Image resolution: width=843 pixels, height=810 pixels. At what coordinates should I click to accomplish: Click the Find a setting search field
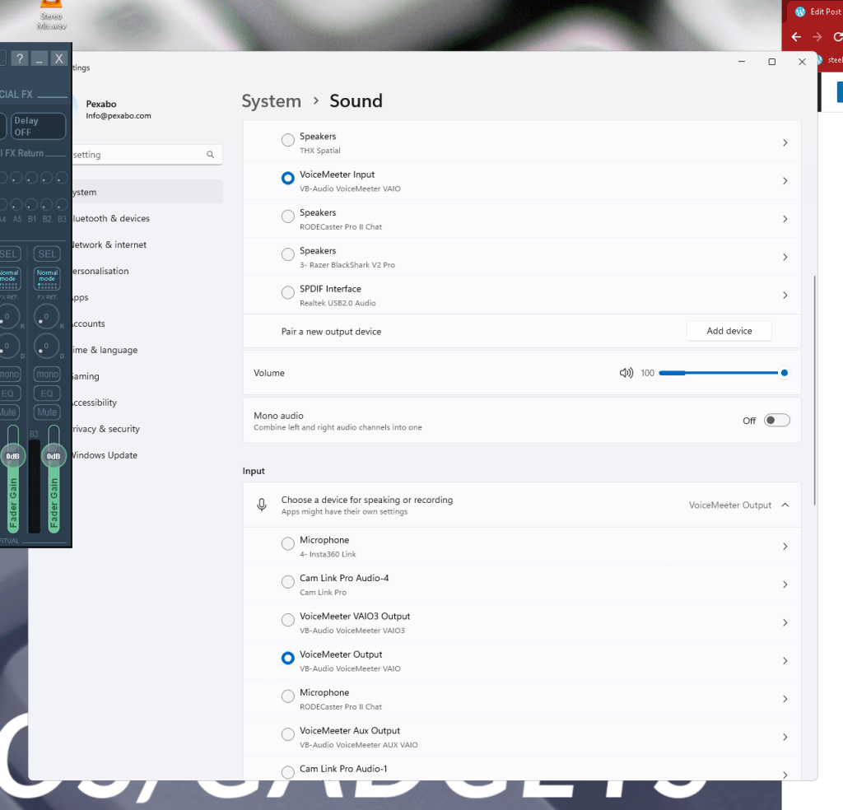coord(147,155)
